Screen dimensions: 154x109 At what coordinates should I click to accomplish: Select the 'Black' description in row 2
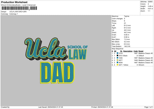(125, 56)
